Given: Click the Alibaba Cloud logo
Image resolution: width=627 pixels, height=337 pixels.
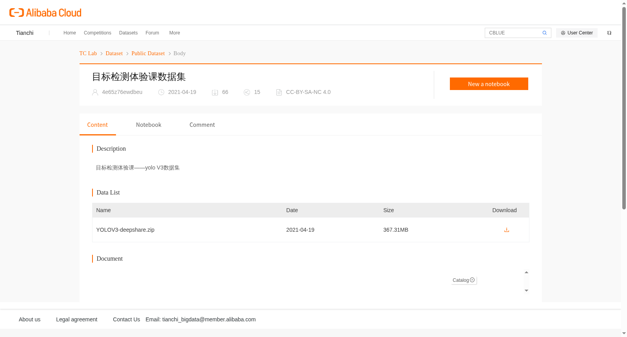Looking at the screenshot, I should tap(45, 13).
